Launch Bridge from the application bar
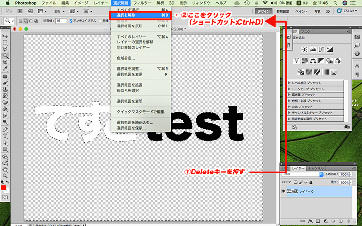 pos(20,11)
